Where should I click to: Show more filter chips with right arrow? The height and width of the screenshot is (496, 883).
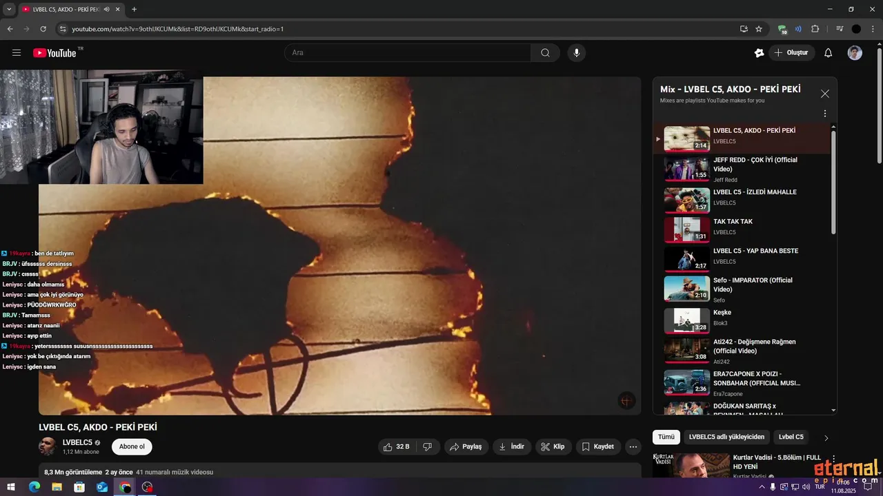click(x=826, y=437)
